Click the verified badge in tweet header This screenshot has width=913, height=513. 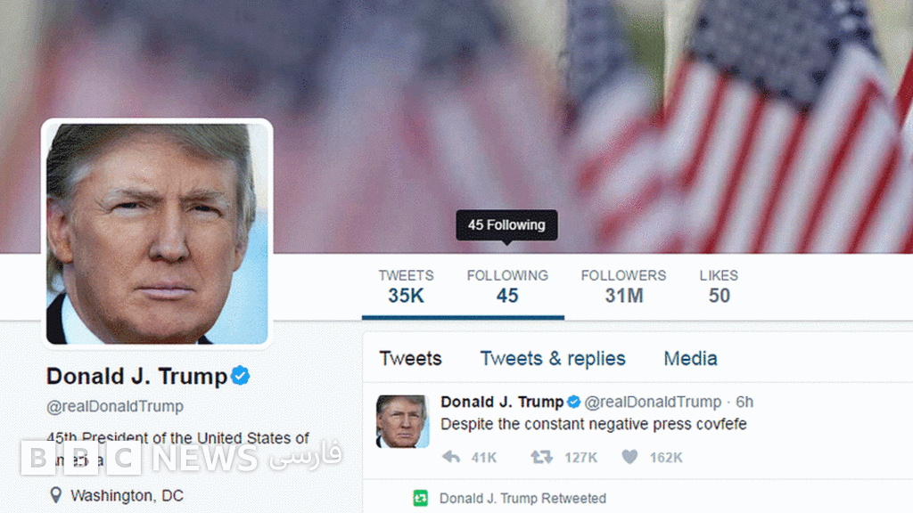[x=573, y=402]
